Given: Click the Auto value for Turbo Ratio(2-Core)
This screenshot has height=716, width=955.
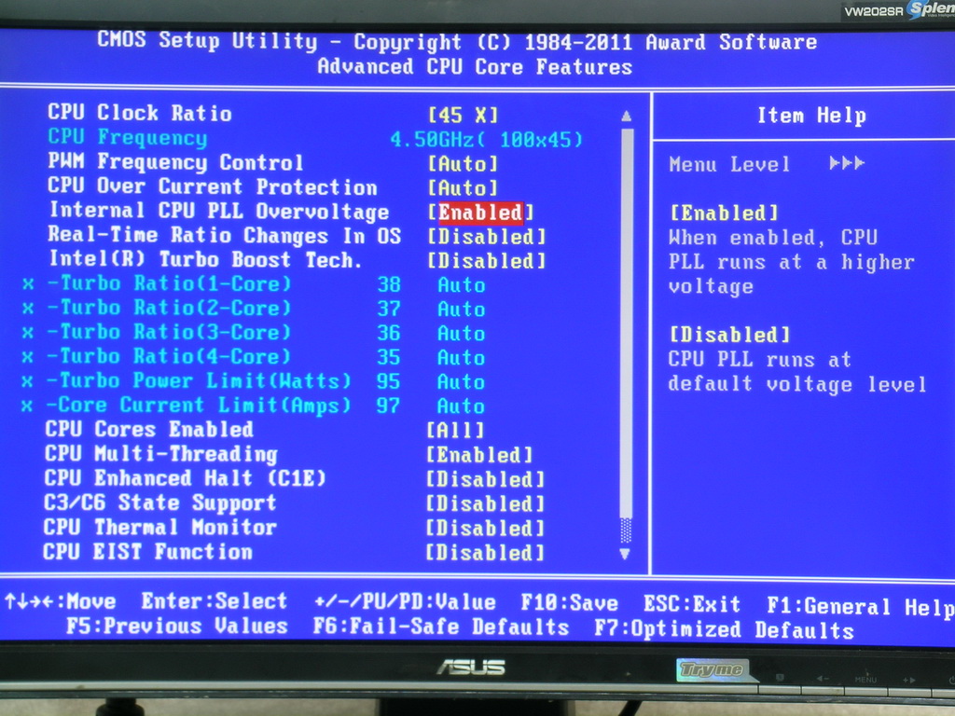Looking at the screenshot, I should click(462, 310).
